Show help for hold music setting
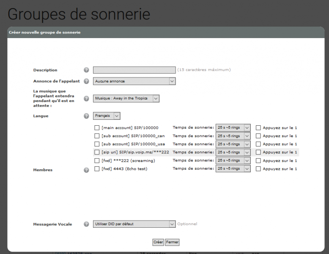This screenshot has width=329, height=254. 86,98
